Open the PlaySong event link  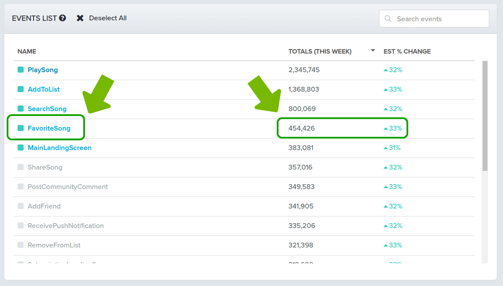43,70
